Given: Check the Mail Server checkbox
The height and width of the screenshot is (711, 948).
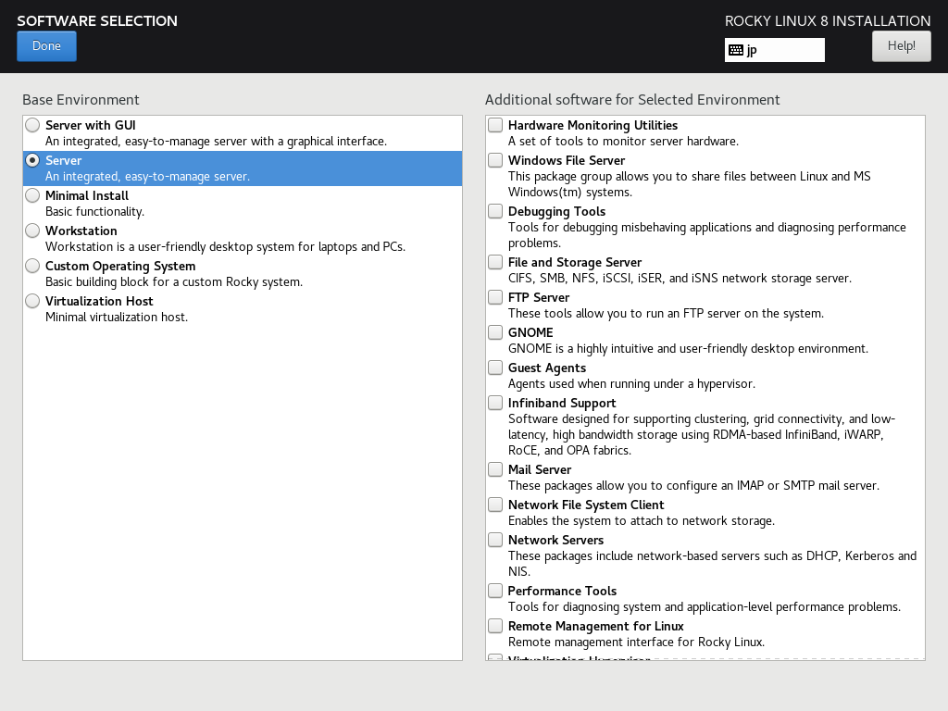Looking at the screenshot, I should 494,468.
